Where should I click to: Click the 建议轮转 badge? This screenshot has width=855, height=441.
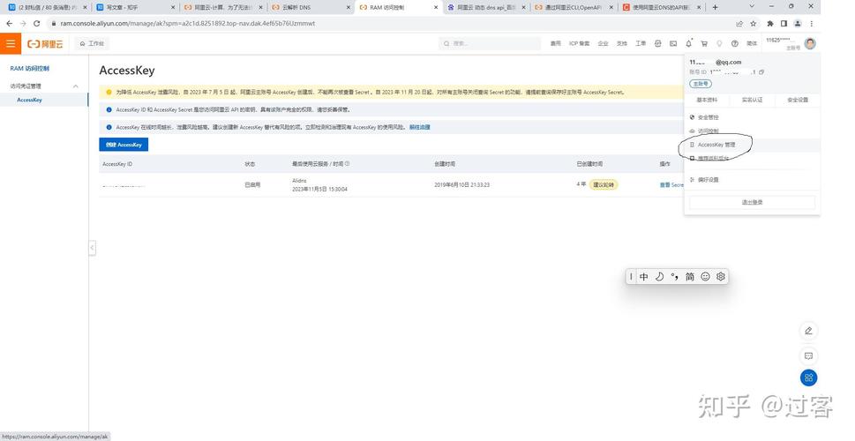pyautogui.click(x=604, y=185)
